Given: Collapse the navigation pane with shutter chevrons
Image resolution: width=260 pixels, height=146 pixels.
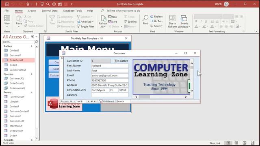Looking at the screenshot, I should [37, 36].
